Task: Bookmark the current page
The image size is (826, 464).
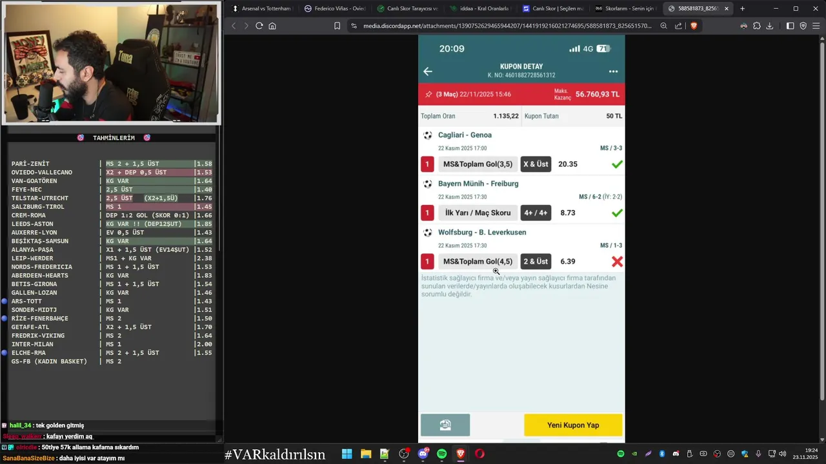Action: (x=337, y=26)
